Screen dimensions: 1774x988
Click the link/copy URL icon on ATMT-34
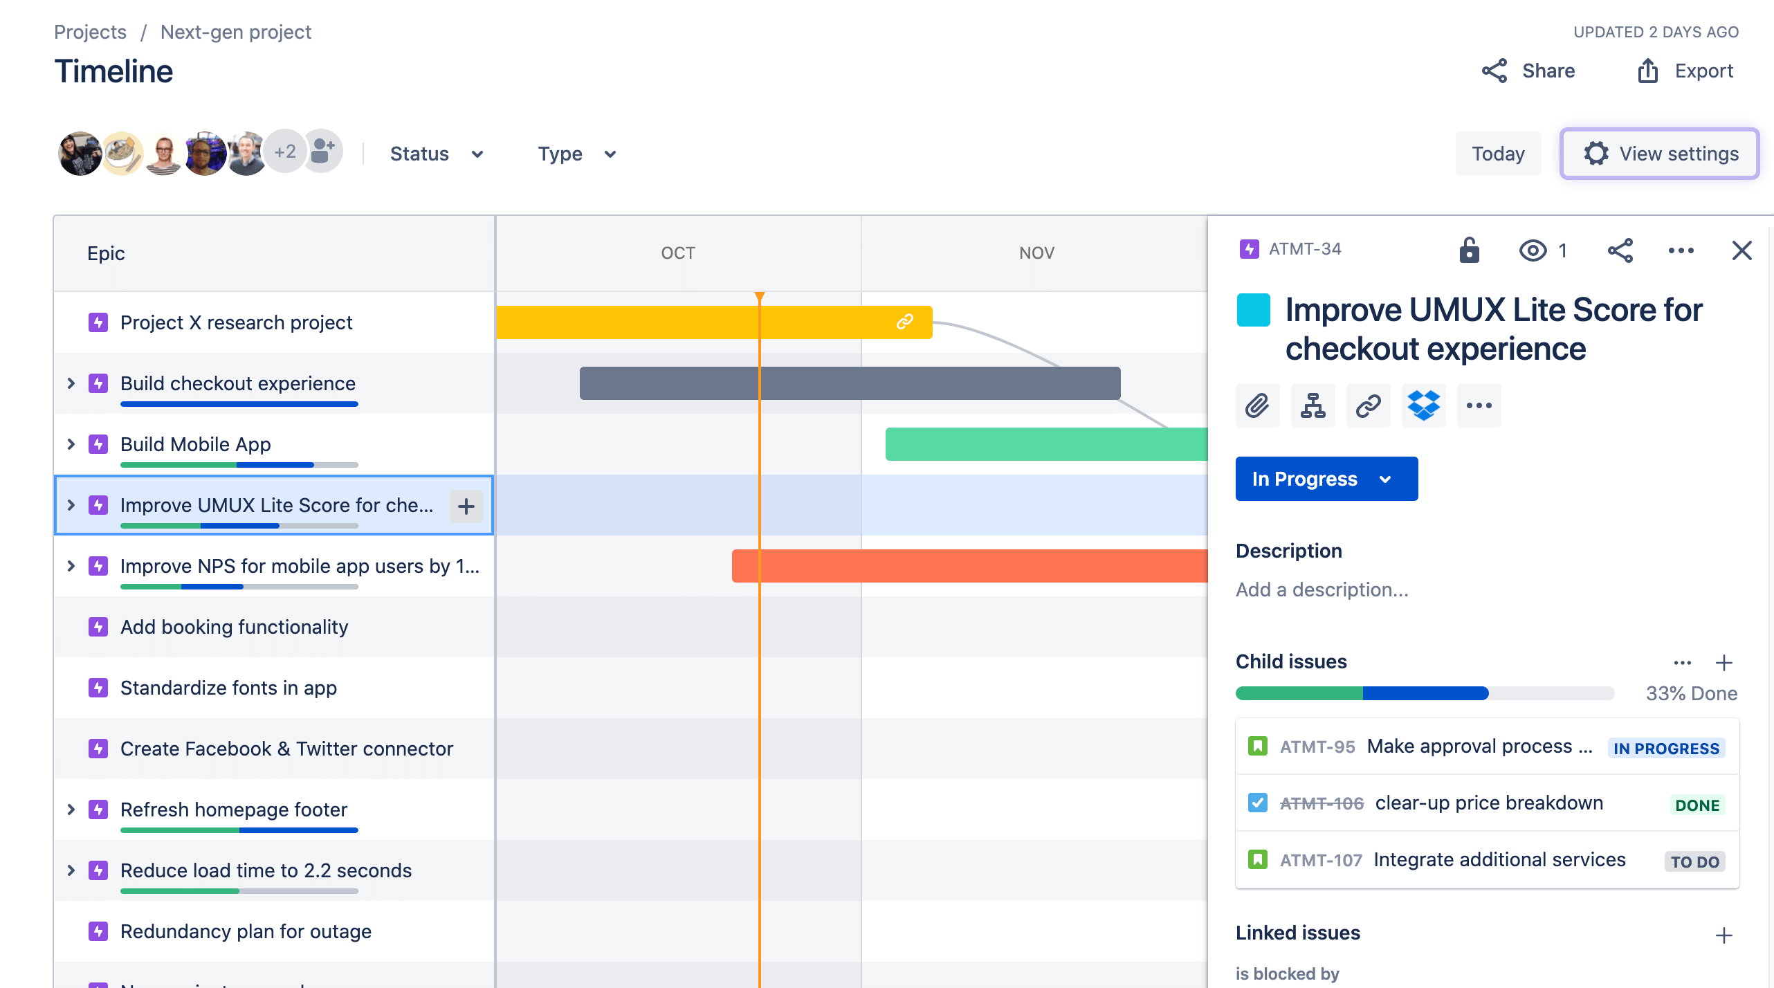tap(1366, 405)
